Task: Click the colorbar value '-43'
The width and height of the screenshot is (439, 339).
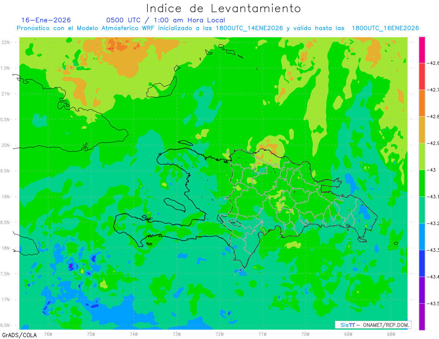Action: [431, 170]
